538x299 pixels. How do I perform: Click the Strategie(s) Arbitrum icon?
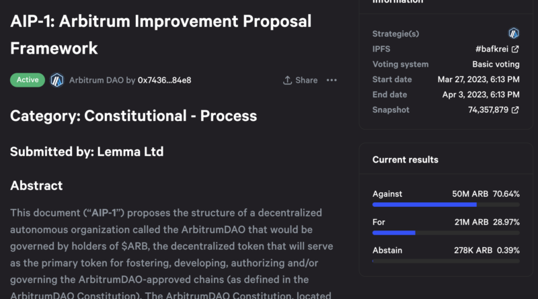pos(514,33)
